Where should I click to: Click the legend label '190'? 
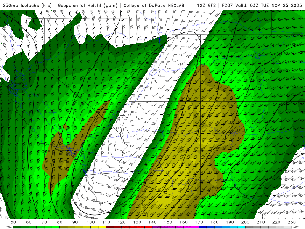pyautogui.click(x=230, y=222)
